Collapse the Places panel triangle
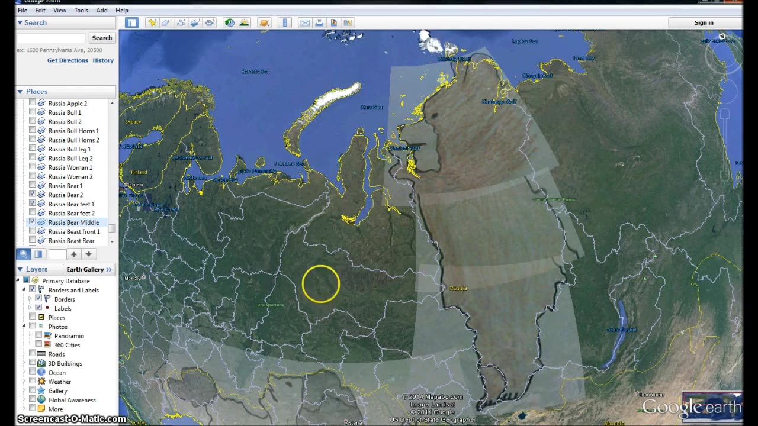The height and width of the screenshot is (426, 758). coord(20,92)
